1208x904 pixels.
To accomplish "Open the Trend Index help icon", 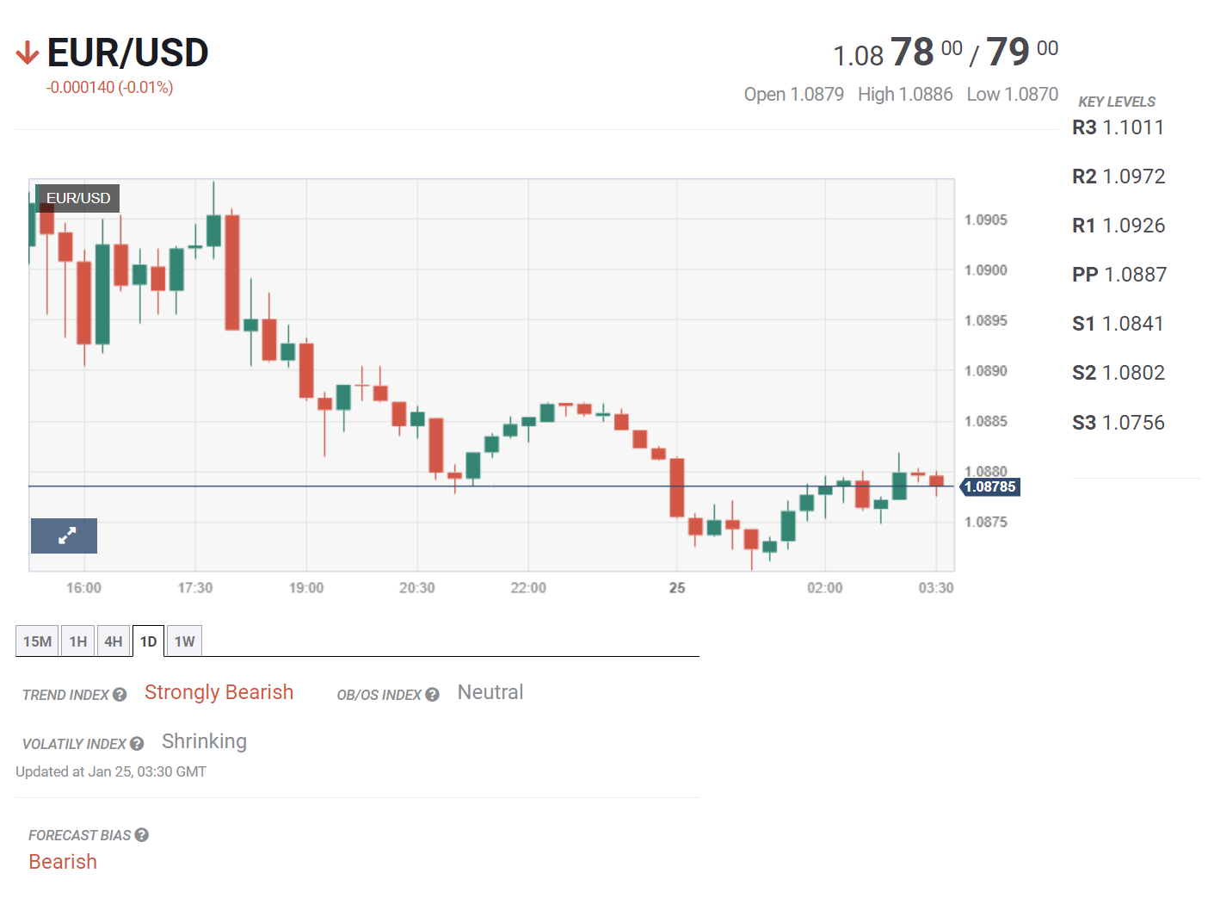I will 120,694.
